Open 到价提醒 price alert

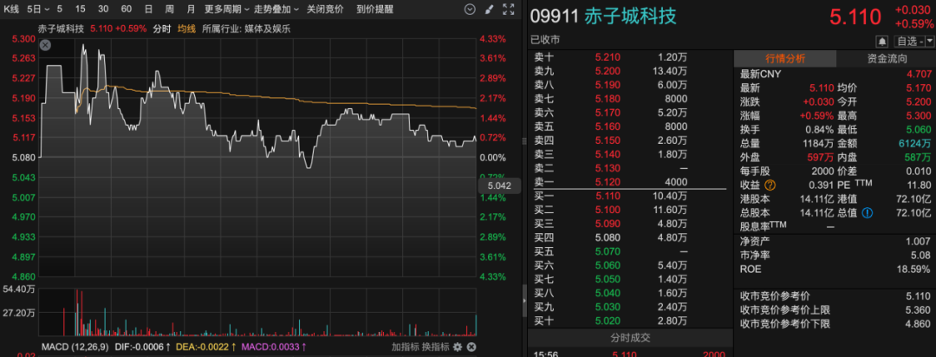click(x=375, y=9)
